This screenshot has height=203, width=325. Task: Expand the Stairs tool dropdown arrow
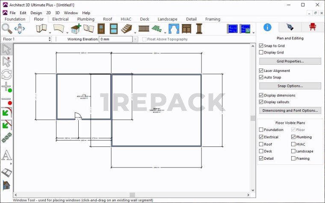(x=136, y=33)
